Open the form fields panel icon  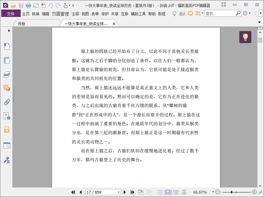7,145
